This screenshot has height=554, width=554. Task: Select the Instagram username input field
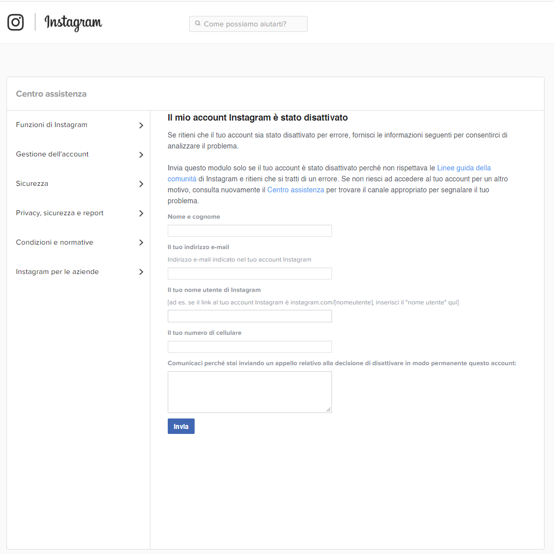(x=249, y=316)
